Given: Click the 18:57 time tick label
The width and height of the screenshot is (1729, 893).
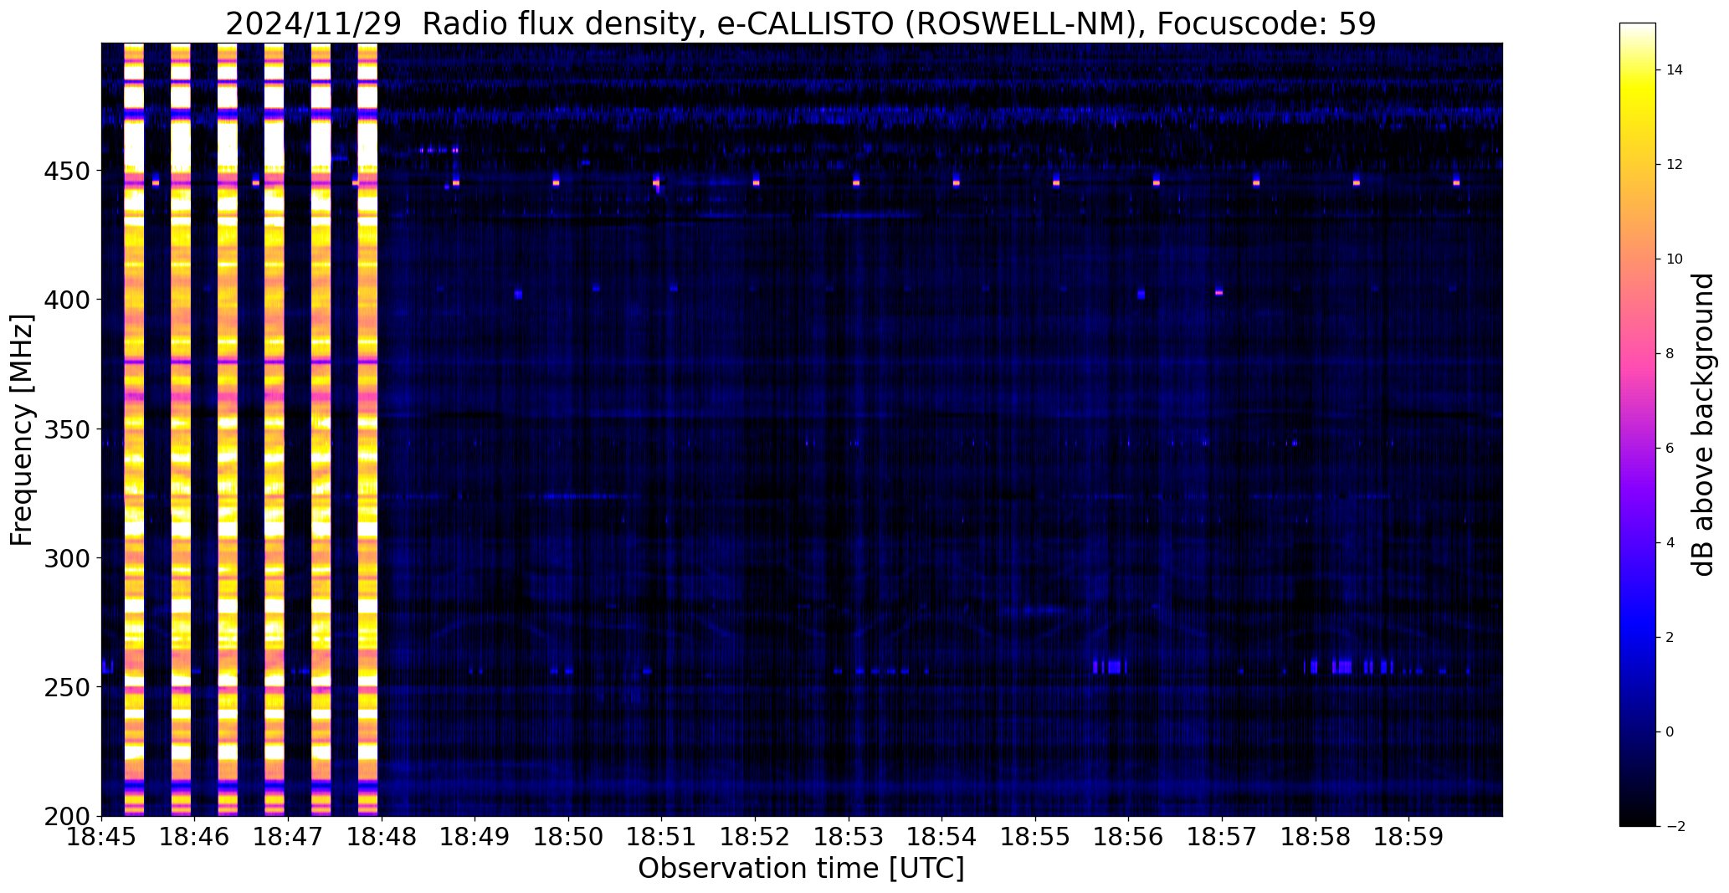Looking at the screenshot, I should tap(1223, 836).
